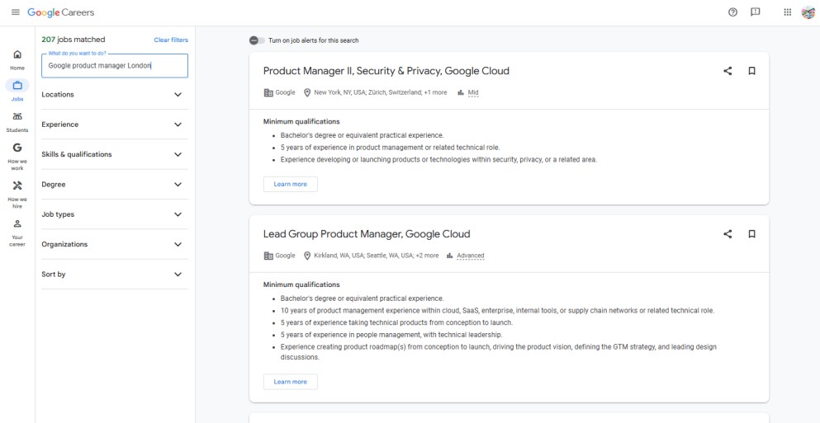Click Learn more for Lead Group Product Manager
The height and width of the screenshot is (423, 820).
click(290, 382)
